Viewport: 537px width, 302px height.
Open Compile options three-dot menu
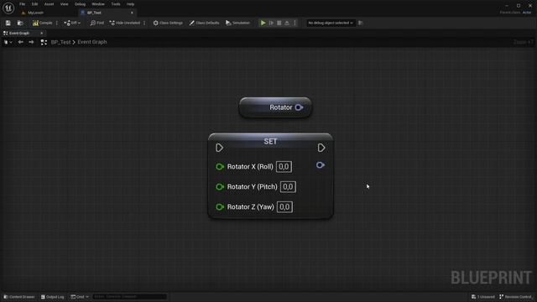57,23
